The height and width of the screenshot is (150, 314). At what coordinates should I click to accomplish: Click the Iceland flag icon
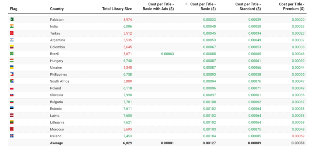point(12,136)
